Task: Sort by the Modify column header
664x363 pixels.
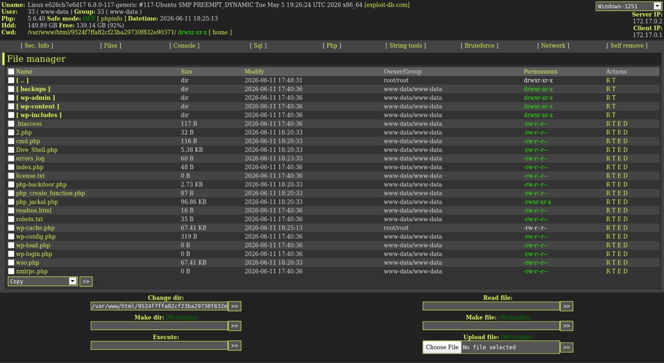Action: (255, 72)
